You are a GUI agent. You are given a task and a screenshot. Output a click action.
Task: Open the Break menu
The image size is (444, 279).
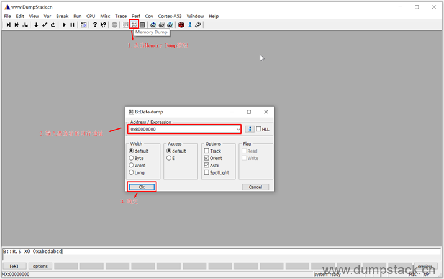pos(62,16)
